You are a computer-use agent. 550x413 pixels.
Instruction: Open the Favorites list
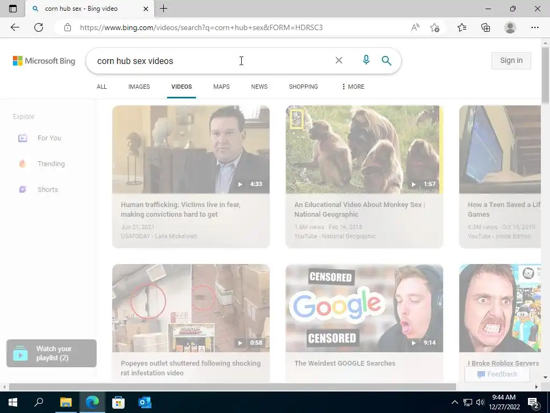pyautogui.click(x=462, y=27)
